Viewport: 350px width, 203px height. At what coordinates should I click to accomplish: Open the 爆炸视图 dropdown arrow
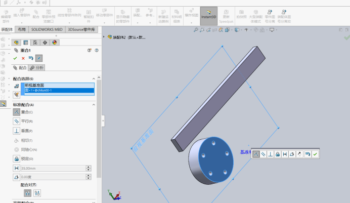(192, 23)
